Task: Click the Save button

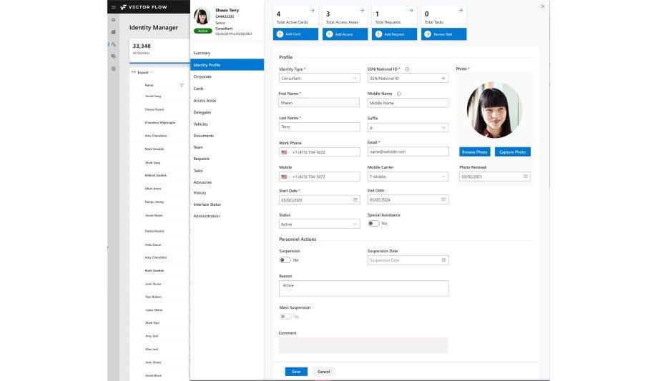Action: (x=296, y=372)
